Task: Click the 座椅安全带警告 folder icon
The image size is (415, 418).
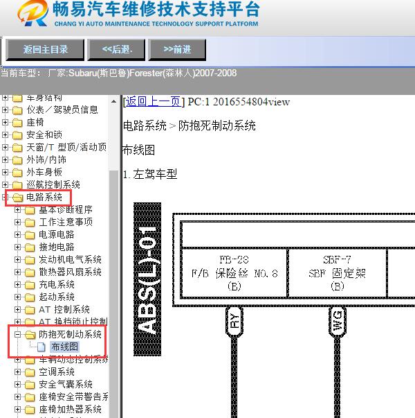Action: point(30,397)
